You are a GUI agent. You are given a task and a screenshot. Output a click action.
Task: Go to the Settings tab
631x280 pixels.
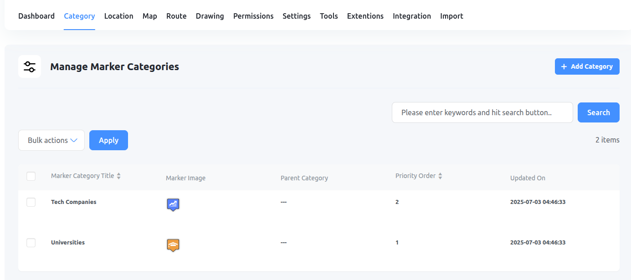pos(296,16)
